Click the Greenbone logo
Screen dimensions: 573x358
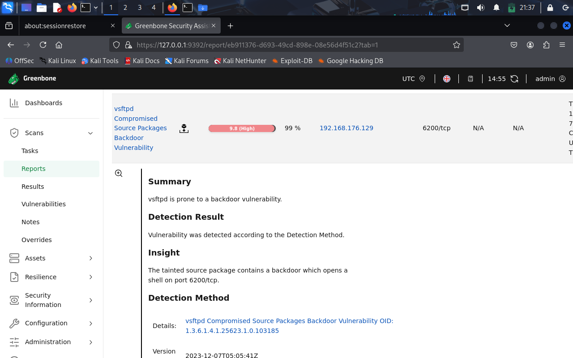point(32,79)
